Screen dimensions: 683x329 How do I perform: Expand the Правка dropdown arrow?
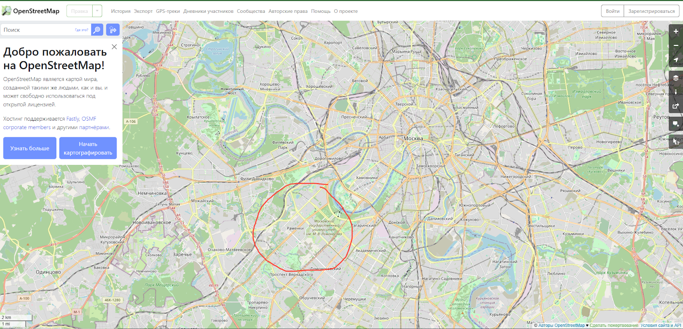pos(97,11)
